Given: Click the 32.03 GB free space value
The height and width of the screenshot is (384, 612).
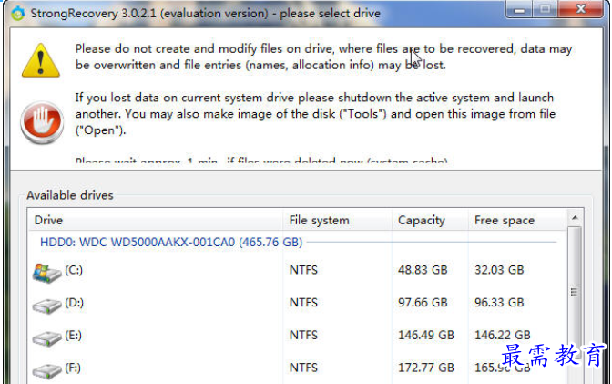Looking at the screenshot, I should (x=499, y=270).
